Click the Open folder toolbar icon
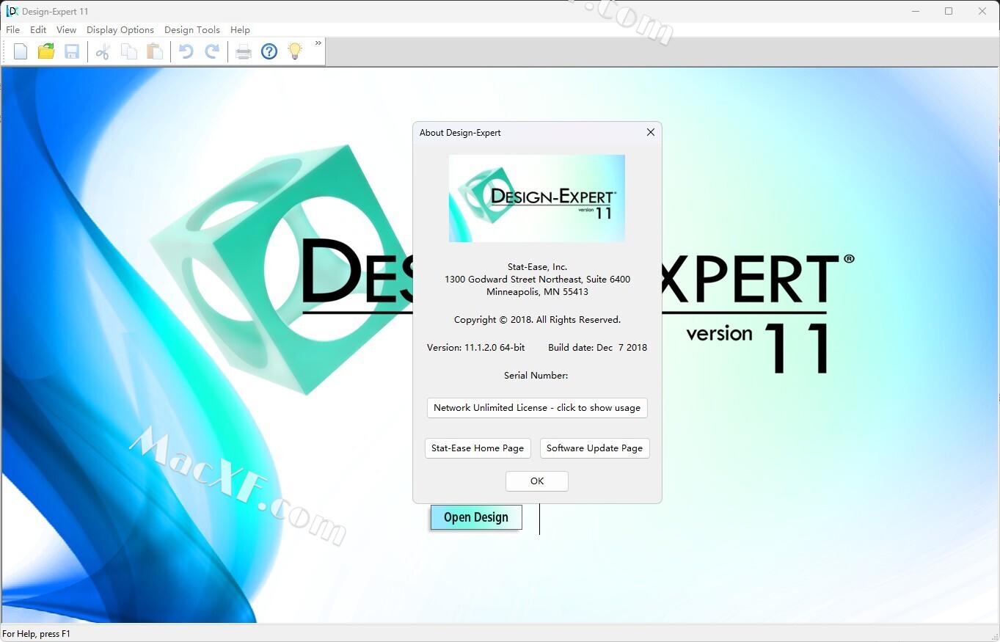The image size is (1000, 642). tap(46, 51)
